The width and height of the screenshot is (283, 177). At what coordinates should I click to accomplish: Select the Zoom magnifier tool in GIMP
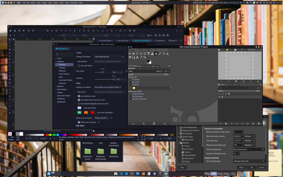tap(145, 58)
